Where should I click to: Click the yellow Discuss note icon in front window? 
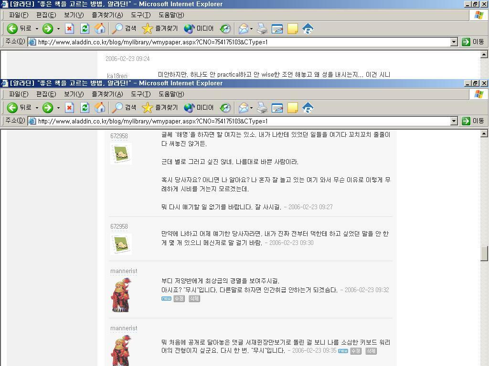tap(293, 108)
